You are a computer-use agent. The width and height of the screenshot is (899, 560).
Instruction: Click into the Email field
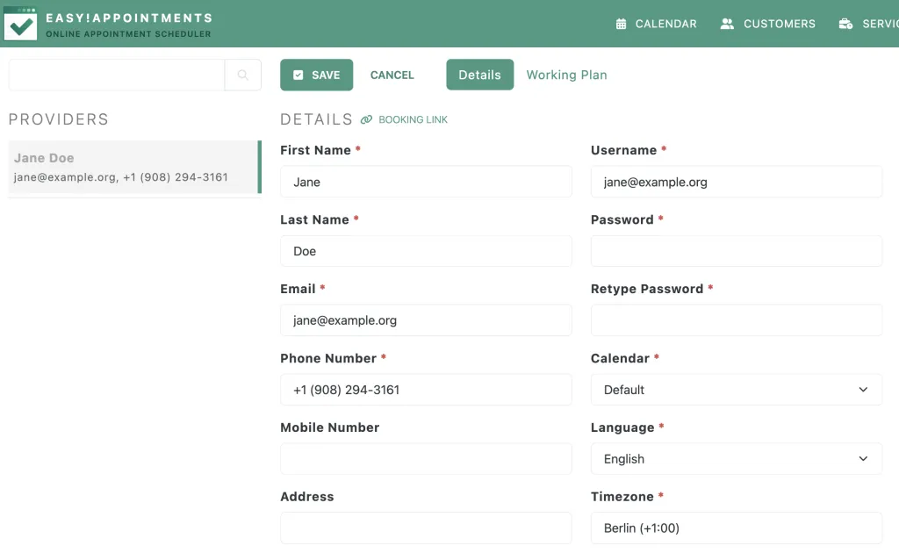point(426,320)
